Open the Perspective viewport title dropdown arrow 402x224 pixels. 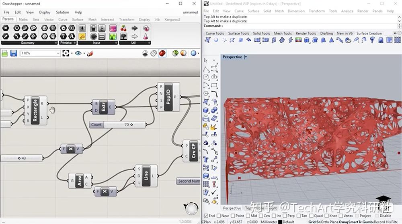click(x=246, y=57)
